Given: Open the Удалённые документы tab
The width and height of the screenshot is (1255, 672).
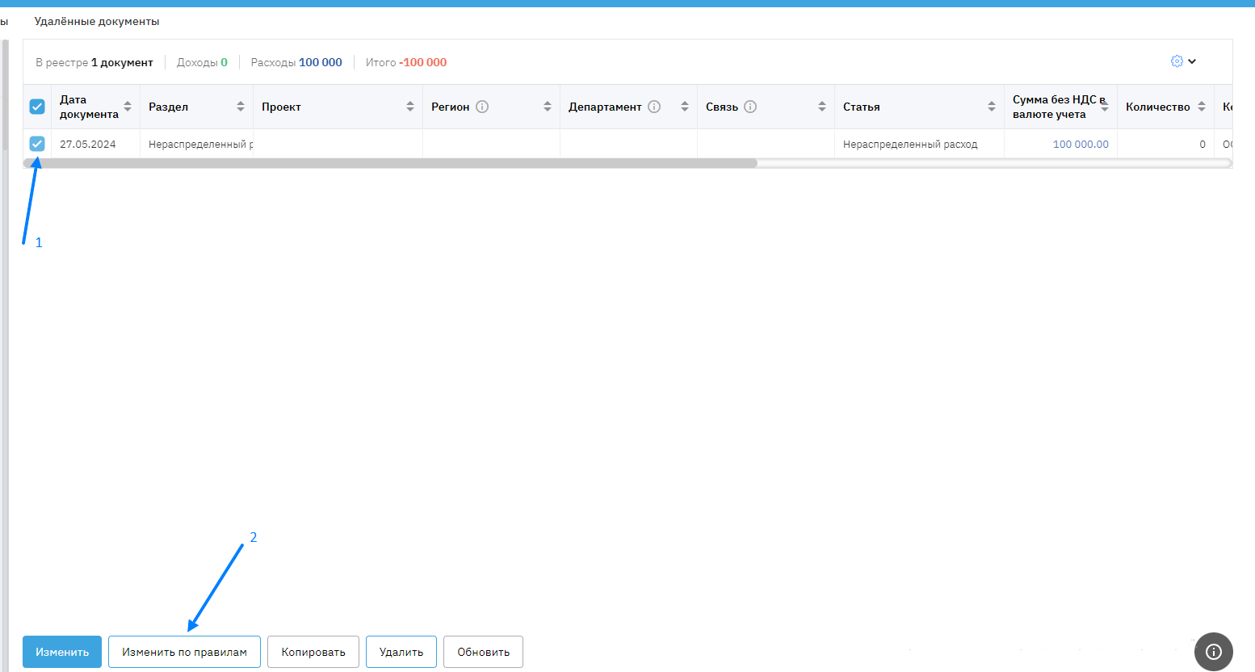Looking at the screenshot, I should [97, 22].
